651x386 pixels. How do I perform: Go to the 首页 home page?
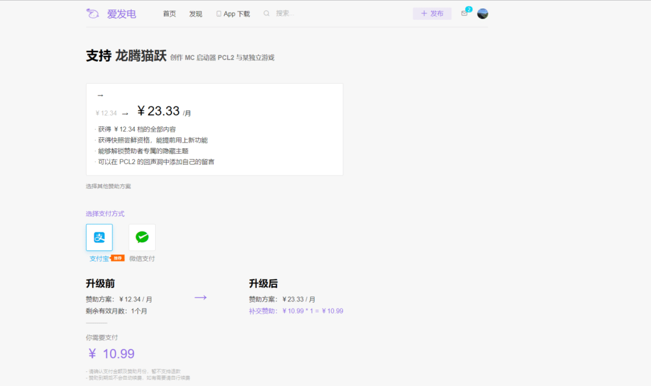click(x=169, y=13)
